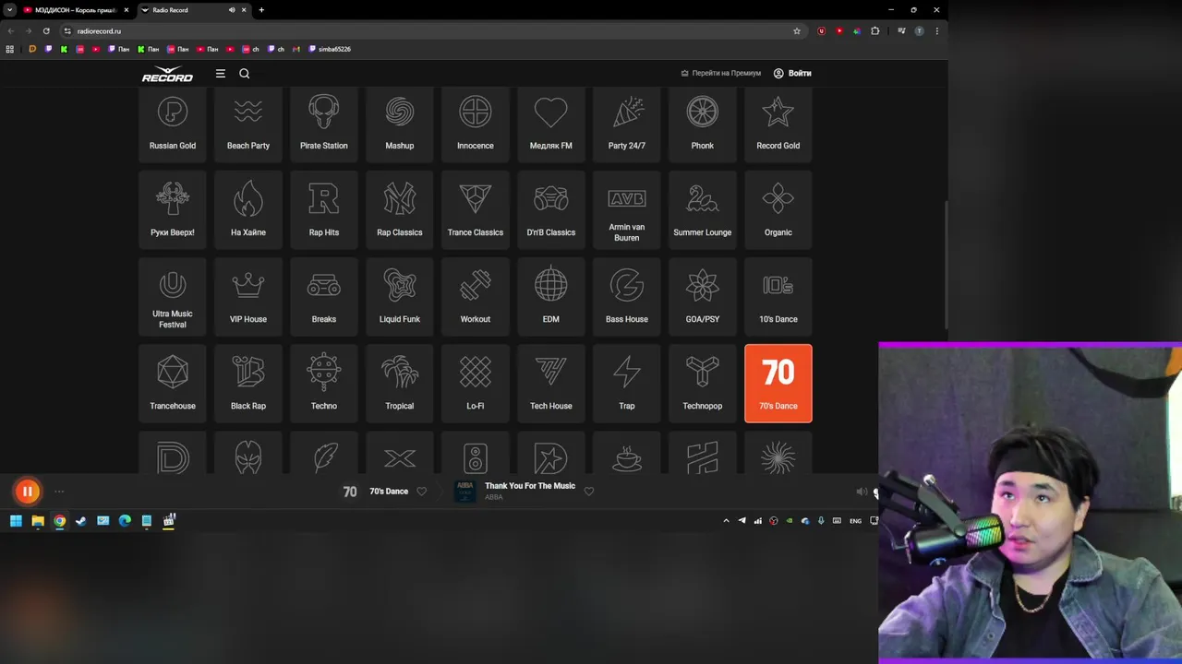Screen dimensions: 1182x664
Task: Play the Black Rap station
Action: (248, 383)
